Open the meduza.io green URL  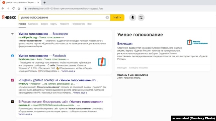(x=24, y=105)
